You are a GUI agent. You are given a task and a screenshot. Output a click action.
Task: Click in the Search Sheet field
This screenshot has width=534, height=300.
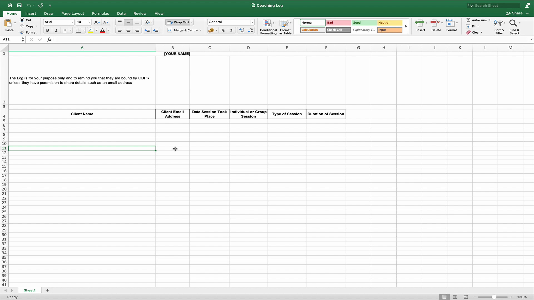[x=493, y=5]
